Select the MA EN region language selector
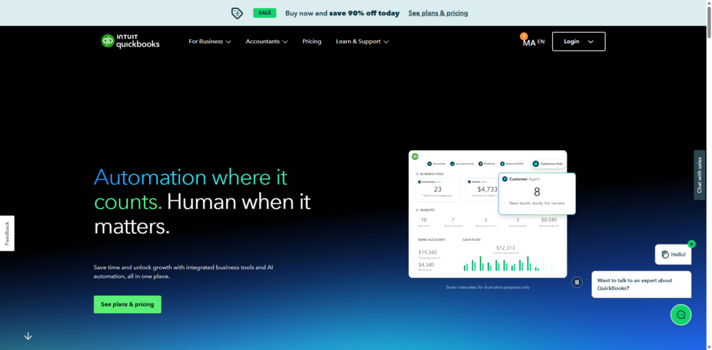The width and height of the screenshot is (712, 350). [x=533, y=42]
